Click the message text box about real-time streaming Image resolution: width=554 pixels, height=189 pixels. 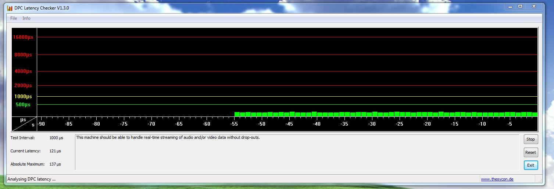297,152
